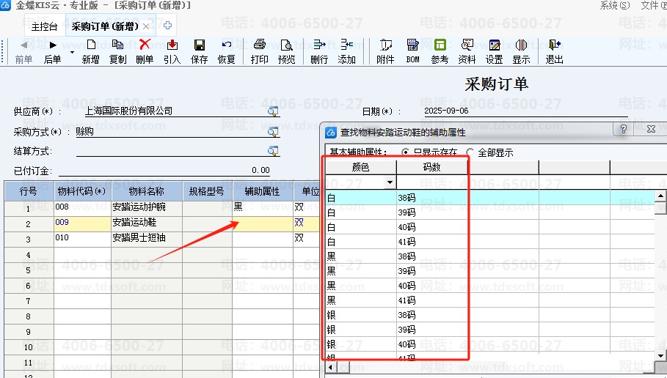Click the 退出 (Exit) toolbar icon
The width and height of the screenshot is (667, 378).
tap(554, 51)
